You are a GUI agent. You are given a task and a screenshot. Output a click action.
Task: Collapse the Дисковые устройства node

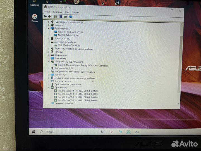[x=49, y=42]
